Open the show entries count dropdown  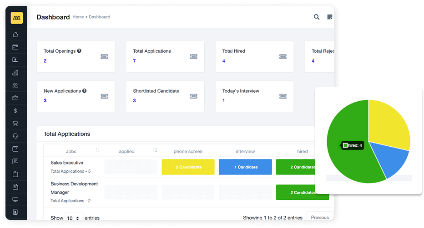(x=74, y=218)
